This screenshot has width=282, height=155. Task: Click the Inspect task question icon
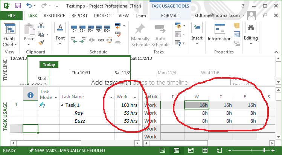point(178,26)
